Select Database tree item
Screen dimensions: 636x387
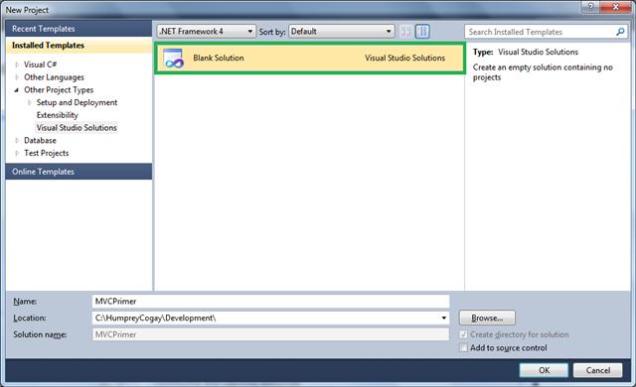tap(40, 141)
